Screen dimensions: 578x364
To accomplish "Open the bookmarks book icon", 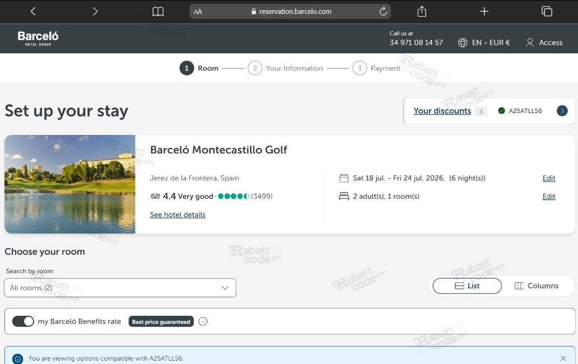I will tap(158, 11).
